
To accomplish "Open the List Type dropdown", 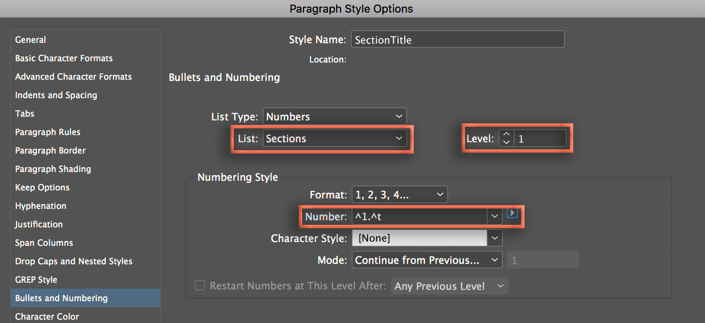I will (334, 117).
